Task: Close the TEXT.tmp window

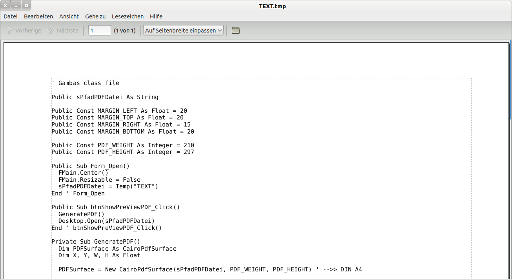Action: (6, 6)
